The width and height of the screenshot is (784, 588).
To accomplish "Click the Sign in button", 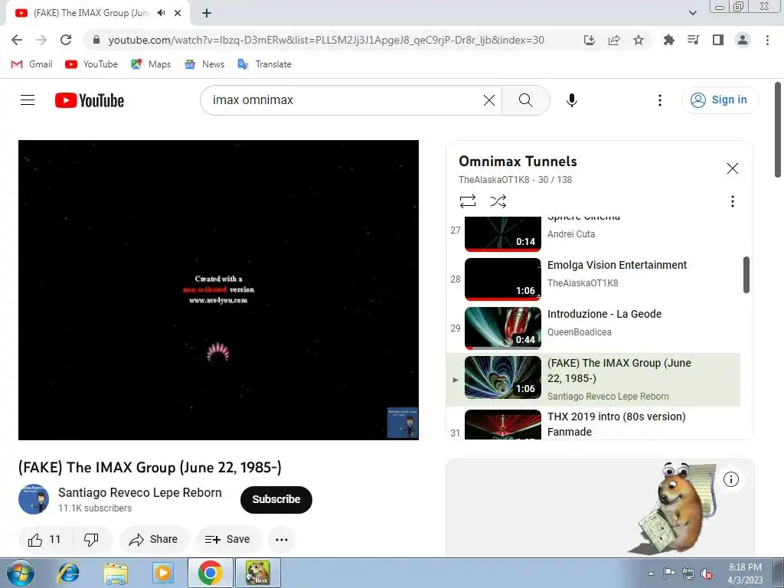I will 720,100.
